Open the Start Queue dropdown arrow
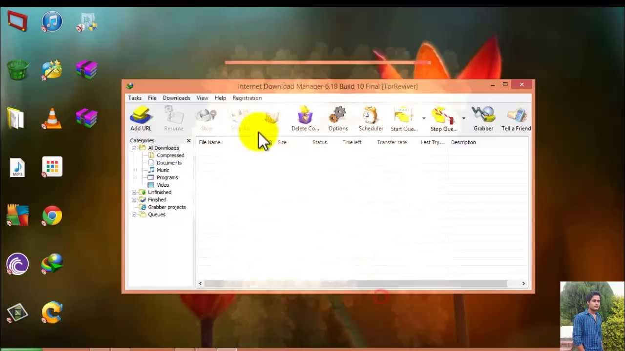 (424, 118)
